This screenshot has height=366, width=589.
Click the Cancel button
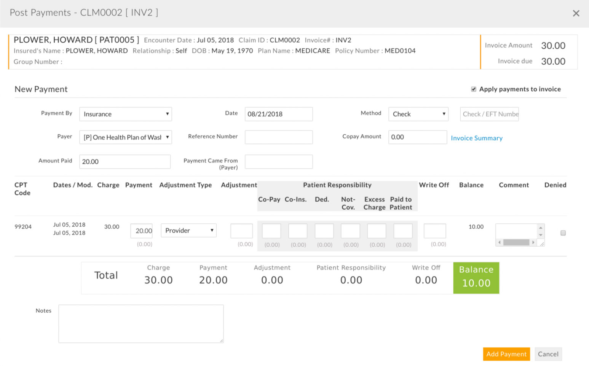click(x=547, y=354)
